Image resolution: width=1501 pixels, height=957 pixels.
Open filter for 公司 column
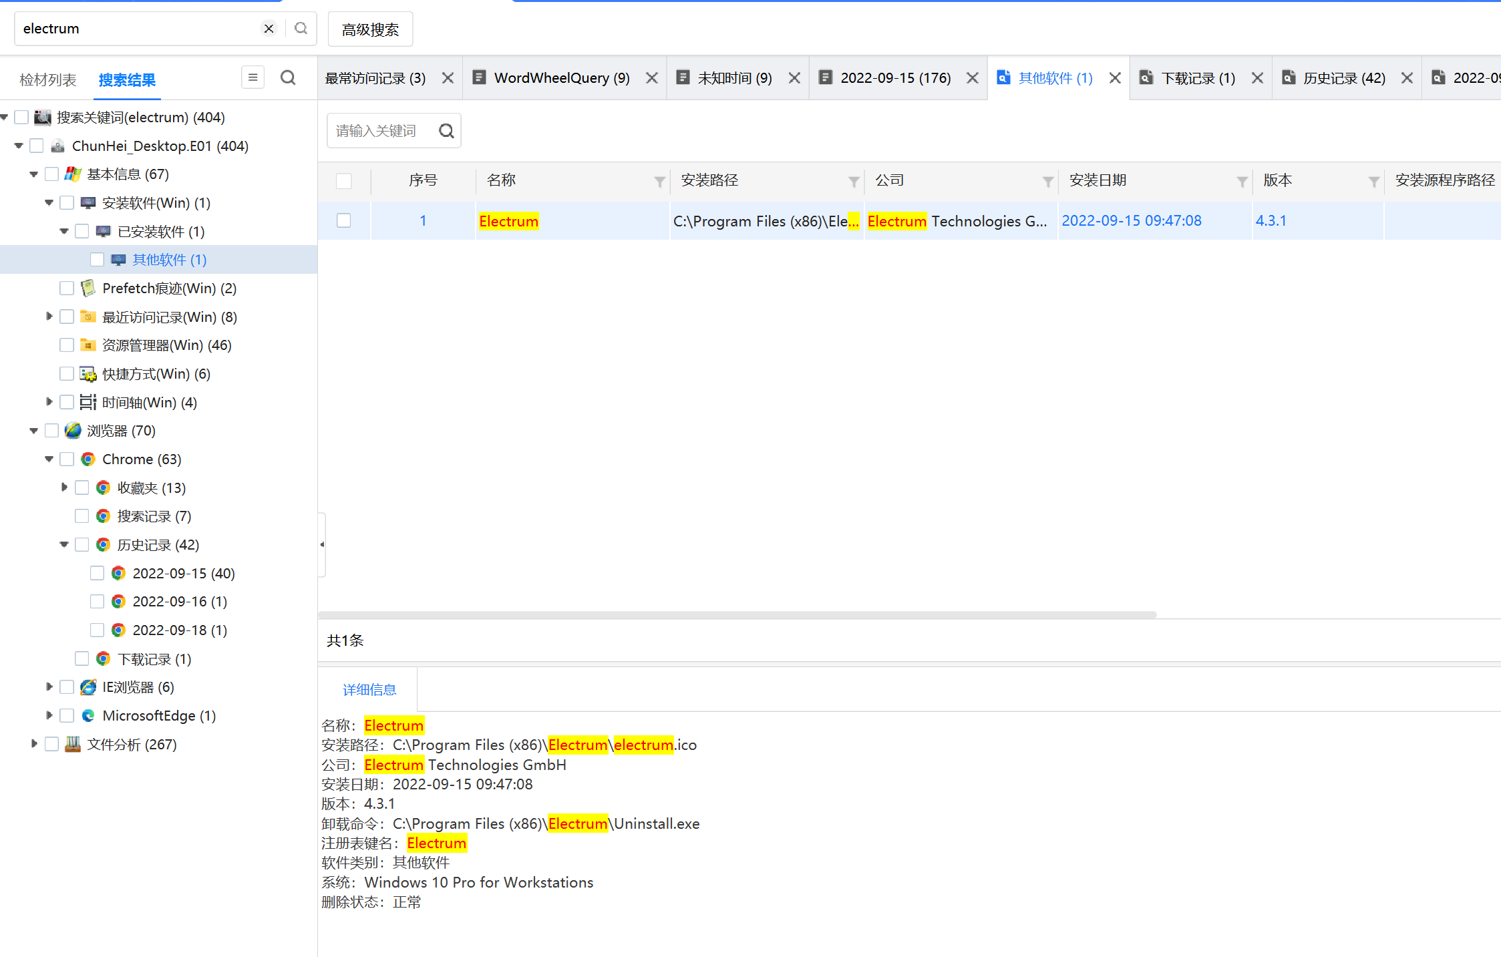1047,181
